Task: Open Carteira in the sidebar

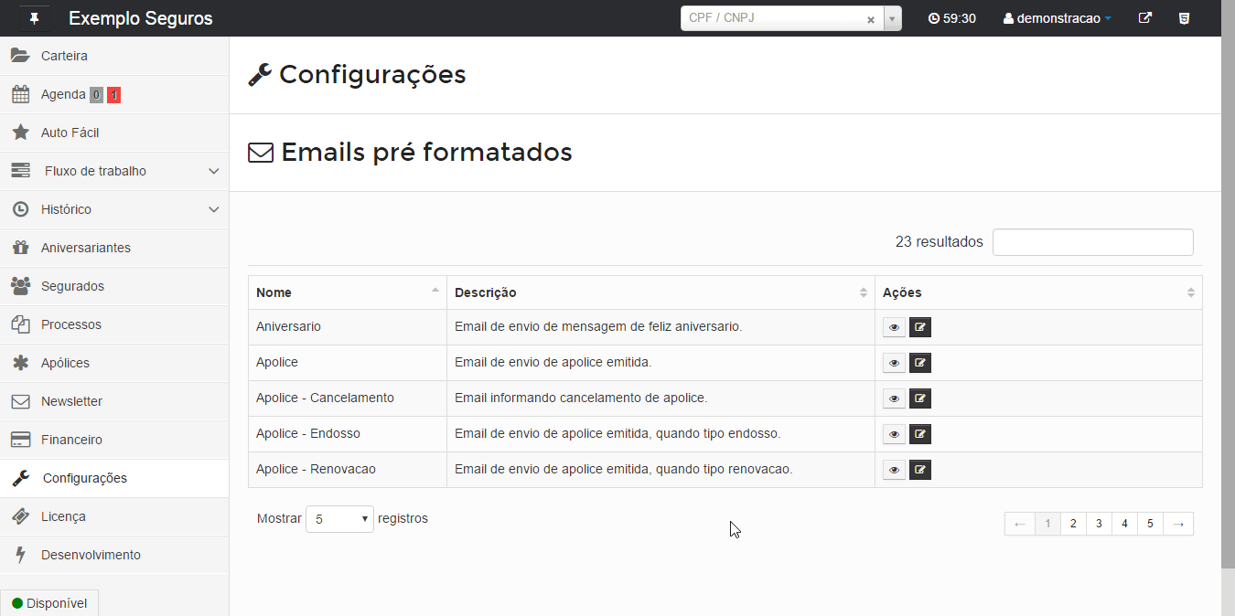Action: (114, 56)
